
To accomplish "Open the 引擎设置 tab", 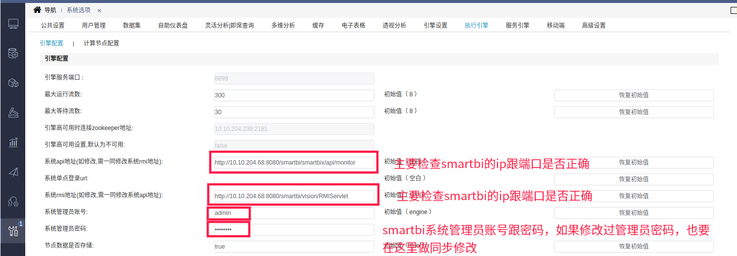I will (435, 25).
